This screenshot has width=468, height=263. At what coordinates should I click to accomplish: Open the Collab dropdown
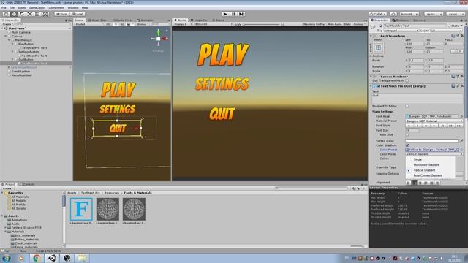377,14
